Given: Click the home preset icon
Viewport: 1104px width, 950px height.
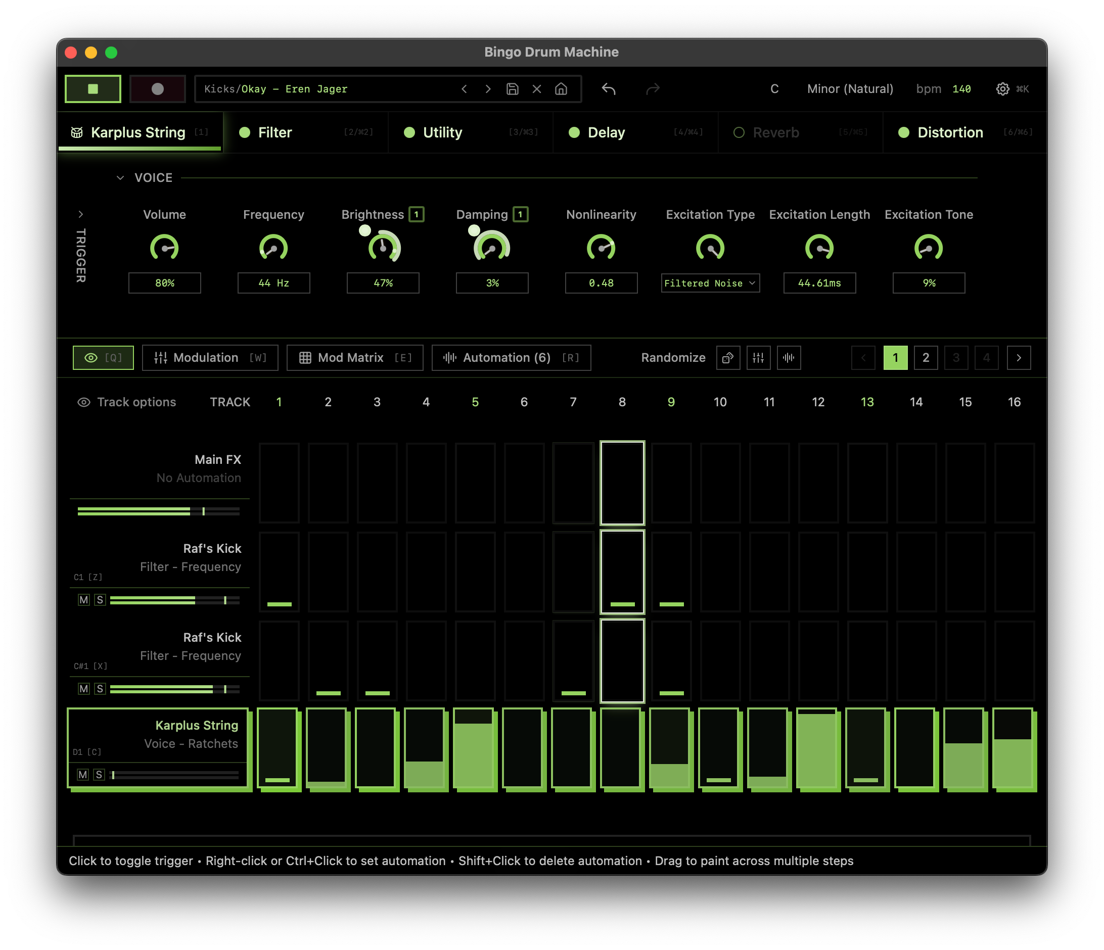Looking at the screenshot, I should click(561, 89).
